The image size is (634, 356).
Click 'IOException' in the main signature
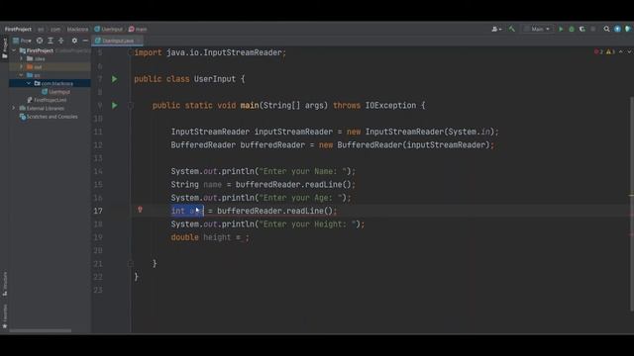pos(390,106)
